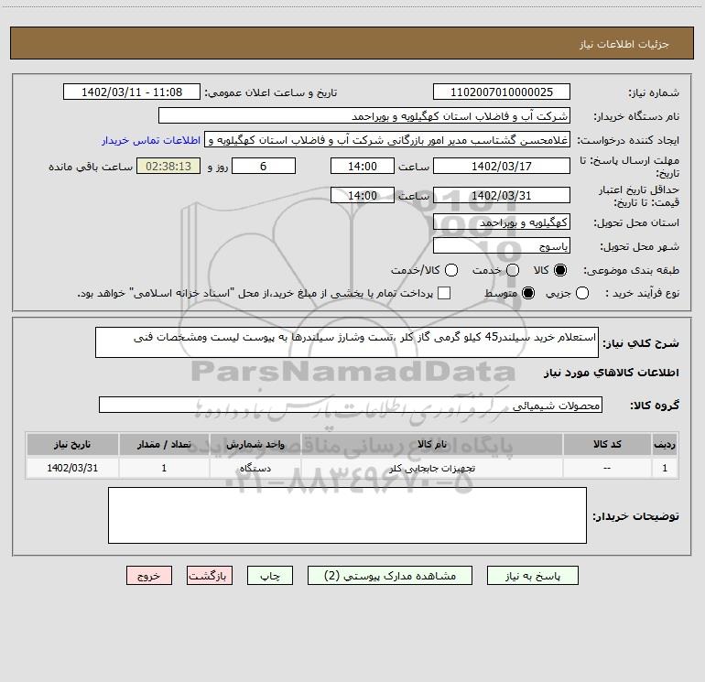Click the ردیف column header

click(665, 444)
